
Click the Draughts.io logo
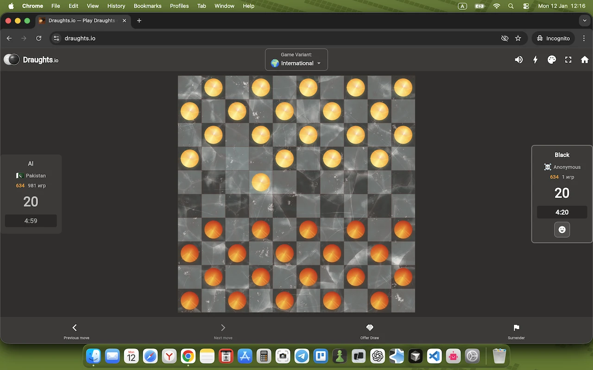click(31, 59)
